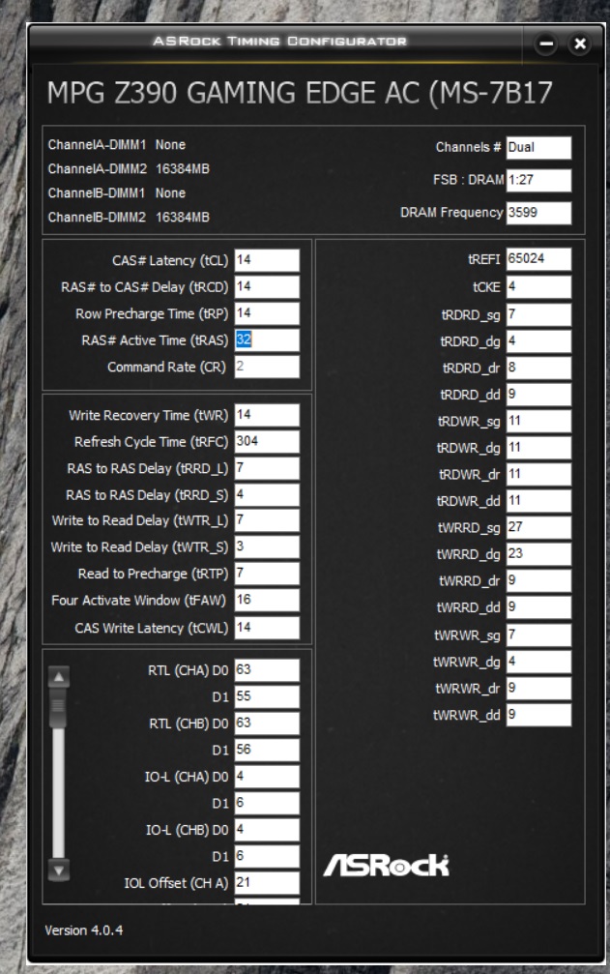Click the tREFI value field

click(538, 259)
